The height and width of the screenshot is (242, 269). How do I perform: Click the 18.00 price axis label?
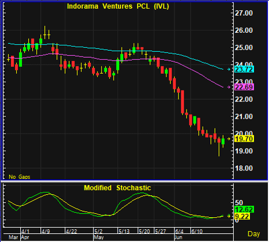click(244, 168)
